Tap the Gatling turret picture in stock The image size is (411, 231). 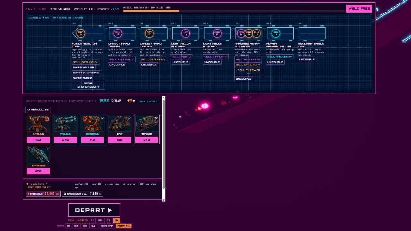(x=38, y=124)
